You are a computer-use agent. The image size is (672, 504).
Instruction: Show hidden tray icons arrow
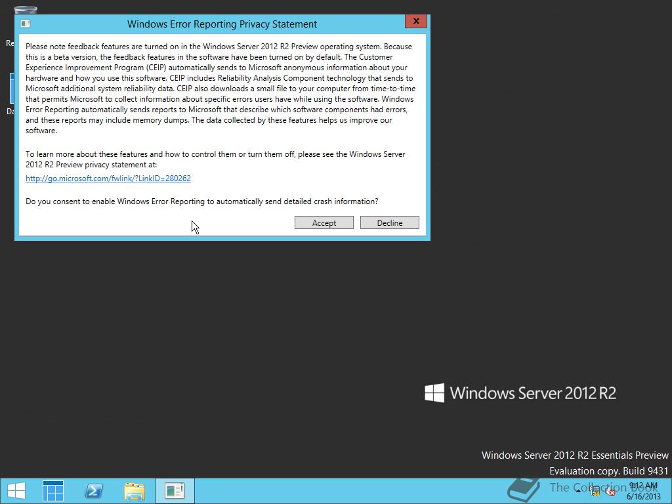(x=579, y=491)
